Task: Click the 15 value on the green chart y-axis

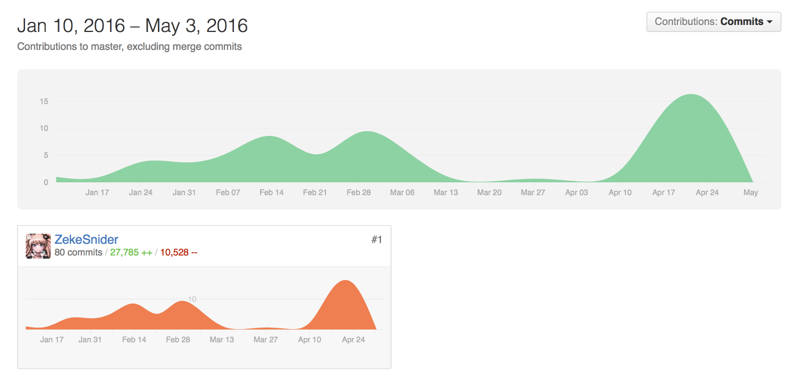Action: pos(44,101)
